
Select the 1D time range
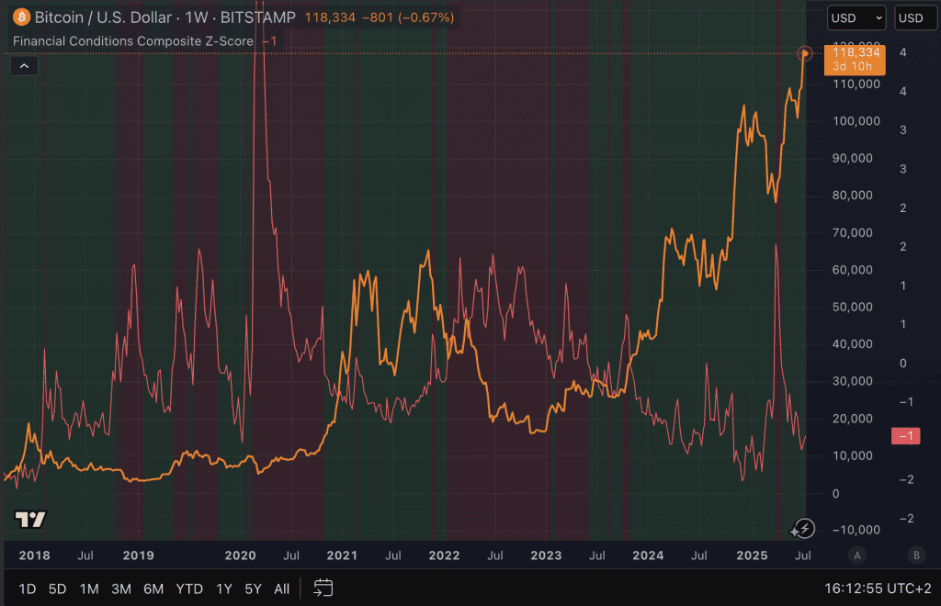click(28, 589)
